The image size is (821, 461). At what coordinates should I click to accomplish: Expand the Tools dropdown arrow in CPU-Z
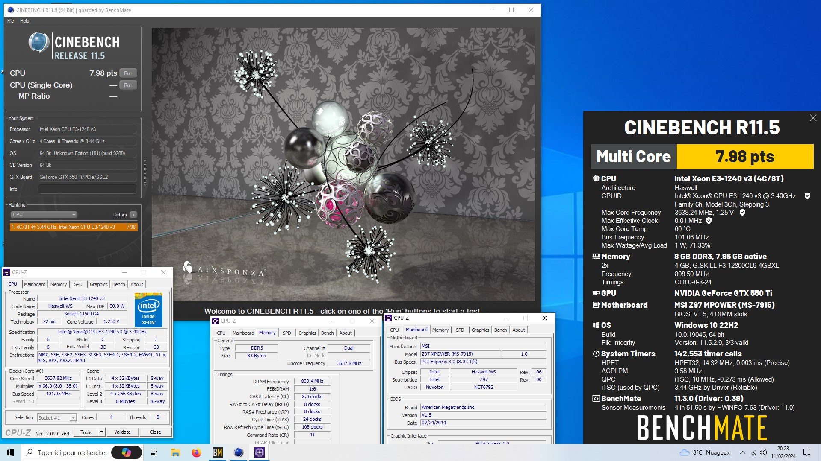pos(101,432)
